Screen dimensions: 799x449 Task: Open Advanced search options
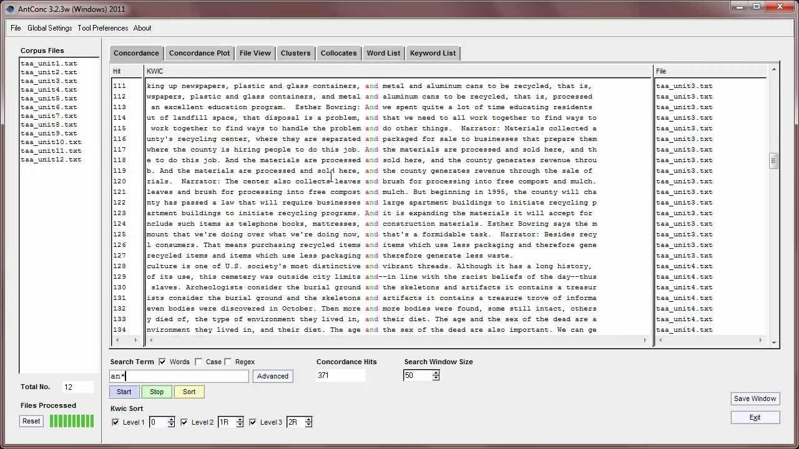pyautogui.click(x=273, y=376)
